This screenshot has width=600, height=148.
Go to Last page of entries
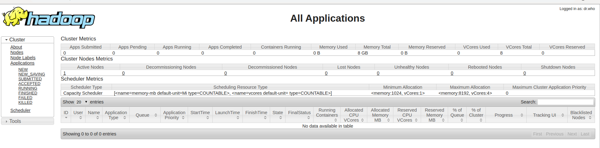coord(585,134)
